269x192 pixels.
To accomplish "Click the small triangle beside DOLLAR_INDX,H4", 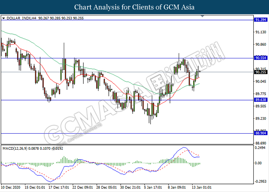I will click(3, 18).
